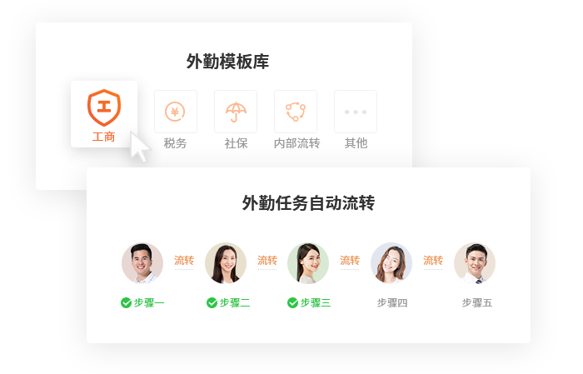The width and height of the screenshot is (583, 374).
Task: Open the 步骤五 step label
Action: [477, 303]
